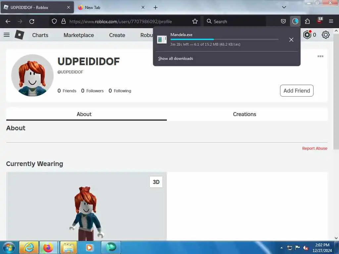Open the Roblox navigation hamburger menu
Screen dimensions: 339x254
(x=7, y=35)
